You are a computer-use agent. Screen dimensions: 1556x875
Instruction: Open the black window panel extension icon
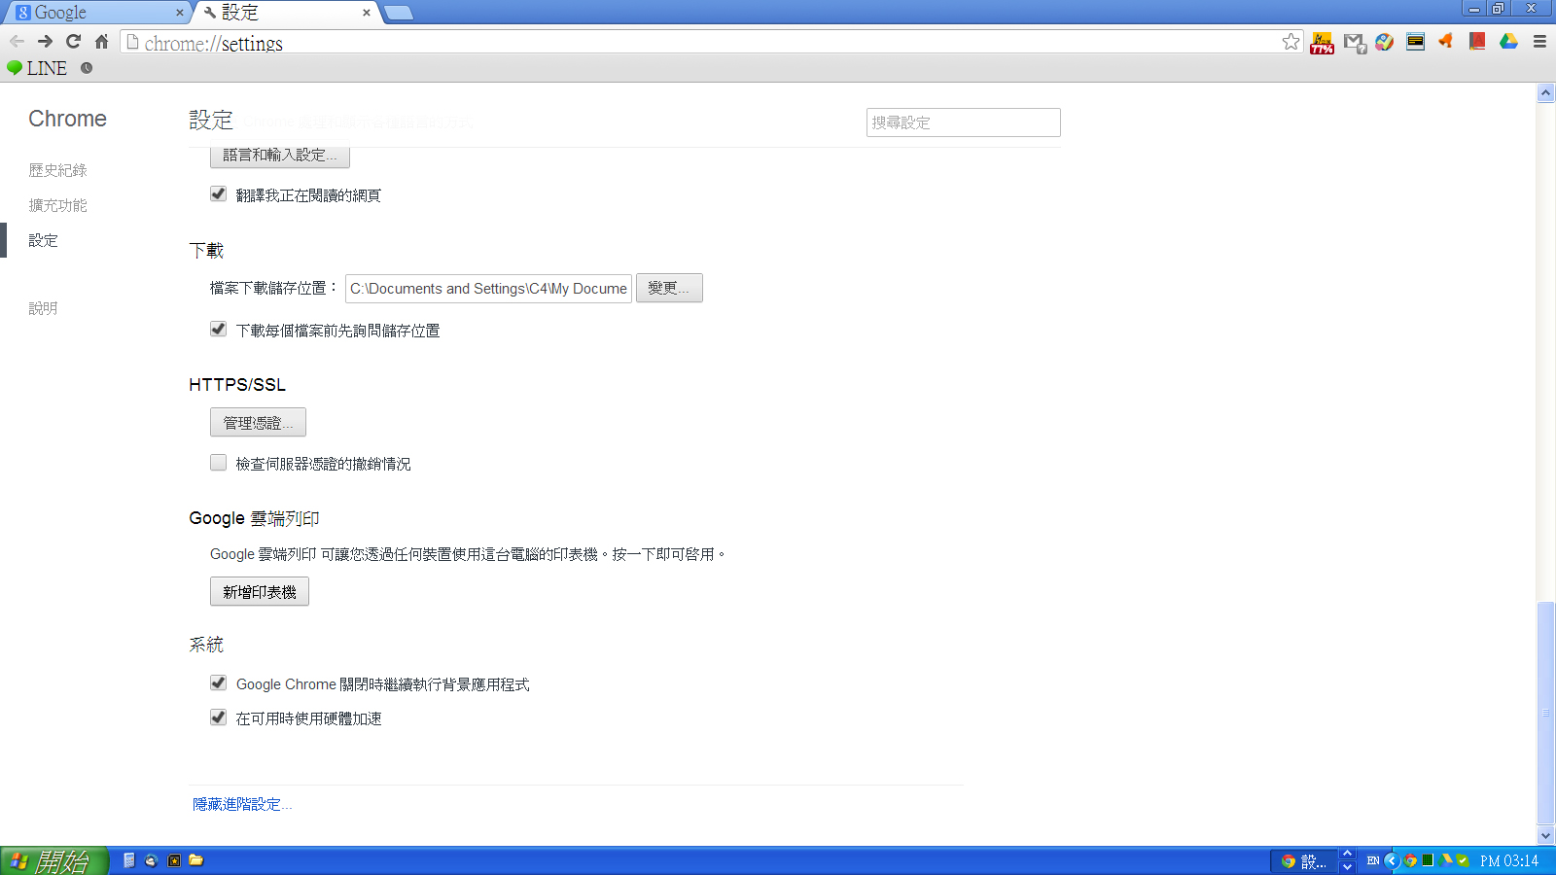click(1416, 42)
